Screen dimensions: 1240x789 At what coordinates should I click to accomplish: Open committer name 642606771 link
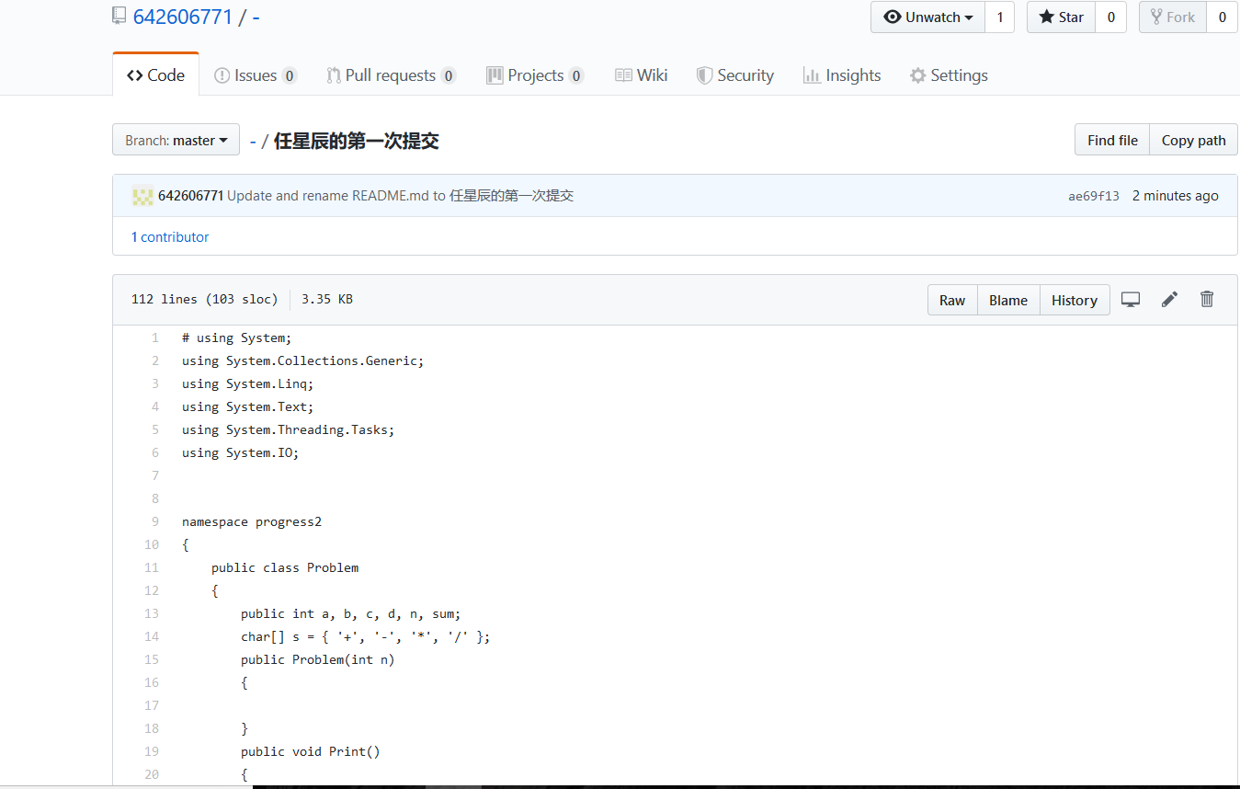[190, 196]
